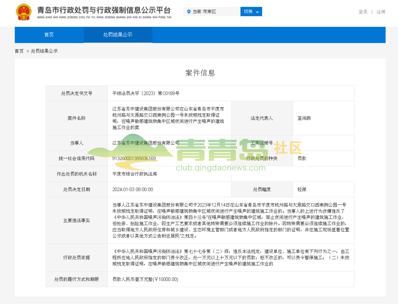Select the decision date 2024-01-03 08:00:00
This screenshot has width=398, height=304.
[x=133, y=189]
